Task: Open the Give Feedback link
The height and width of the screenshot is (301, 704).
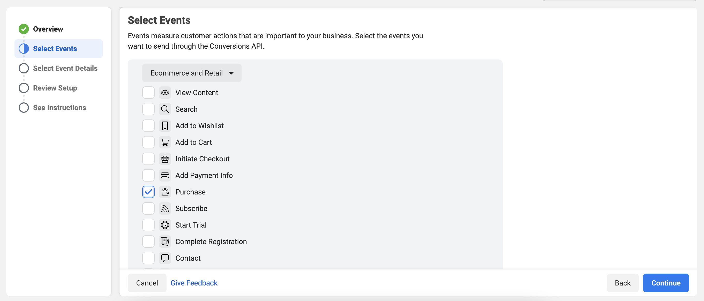Action: tap(194, 283)
